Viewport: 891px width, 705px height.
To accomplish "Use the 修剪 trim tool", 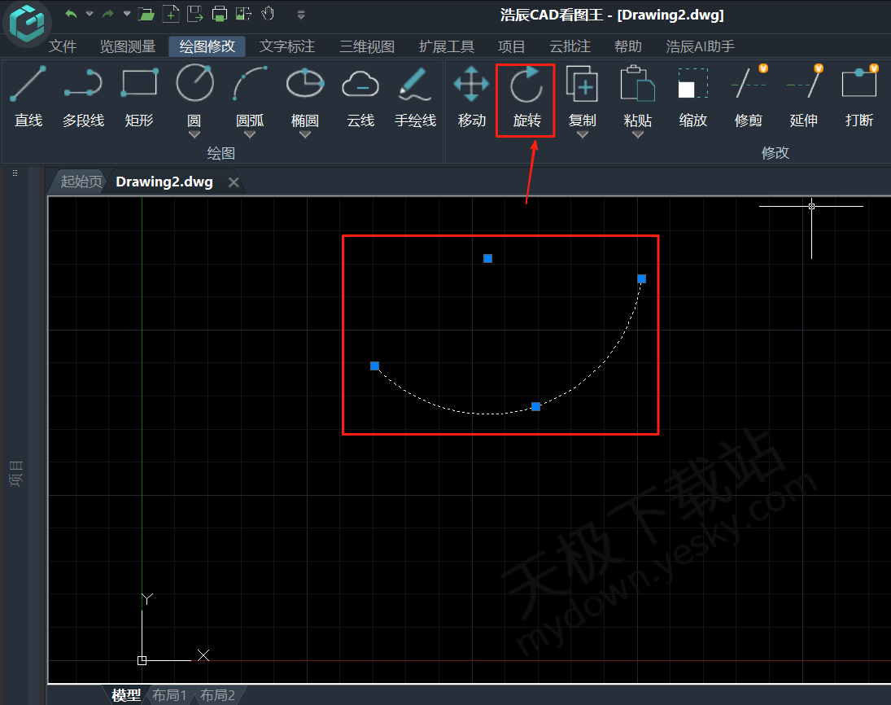I will [x=749, y=97].
